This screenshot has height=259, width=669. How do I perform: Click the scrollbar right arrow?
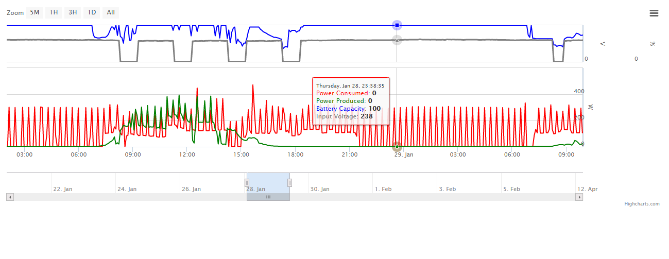click(x=579, y=197)
